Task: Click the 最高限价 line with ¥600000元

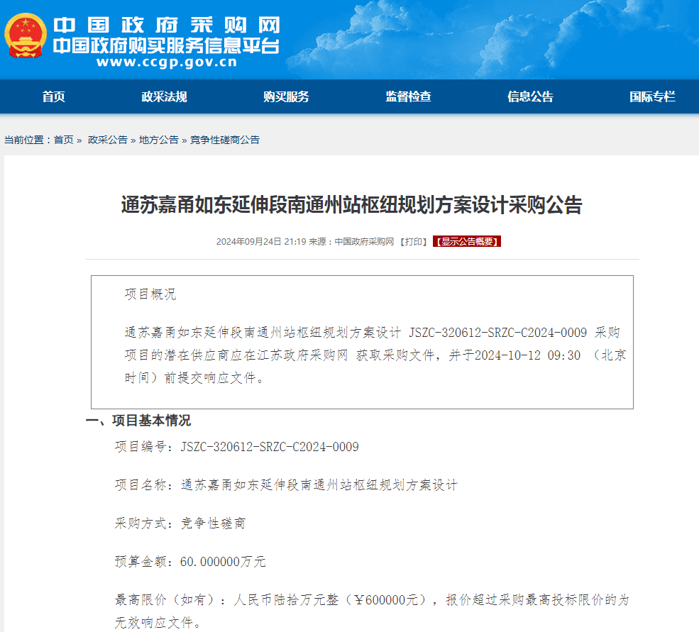Action: tap(372, 600)
